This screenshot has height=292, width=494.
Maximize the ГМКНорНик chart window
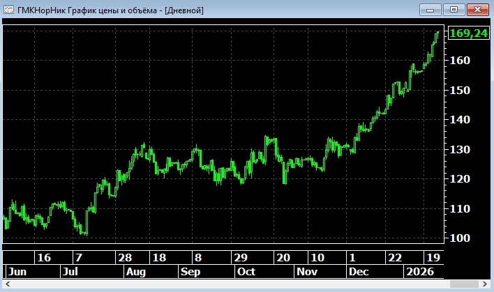(454, 10)
